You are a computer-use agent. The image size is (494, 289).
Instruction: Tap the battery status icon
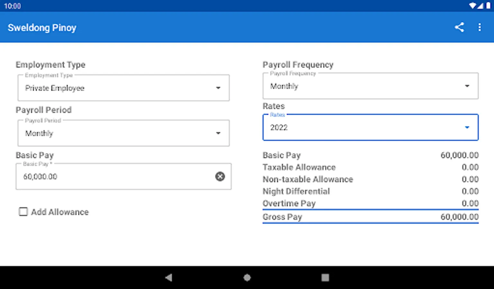[488, 6]
